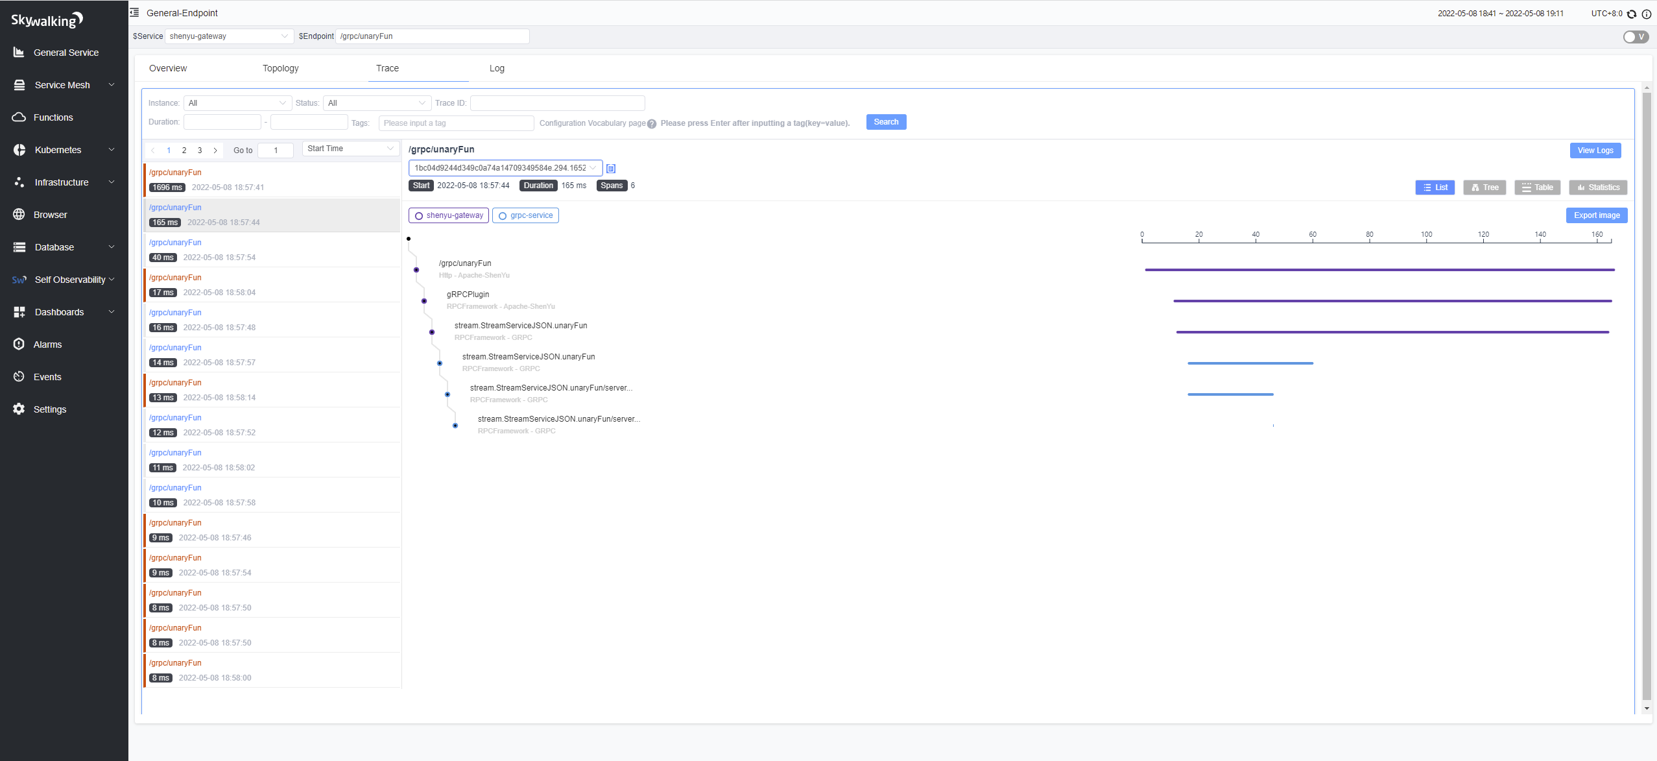Toggle the shenyu-gateway service legend
This screenshot has width=1657, height=761.
449,215
